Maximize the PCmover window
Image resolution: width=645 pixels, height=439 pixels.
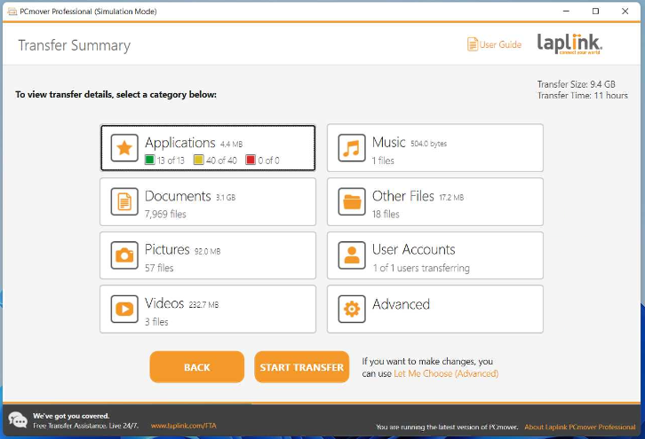[595, 12]
